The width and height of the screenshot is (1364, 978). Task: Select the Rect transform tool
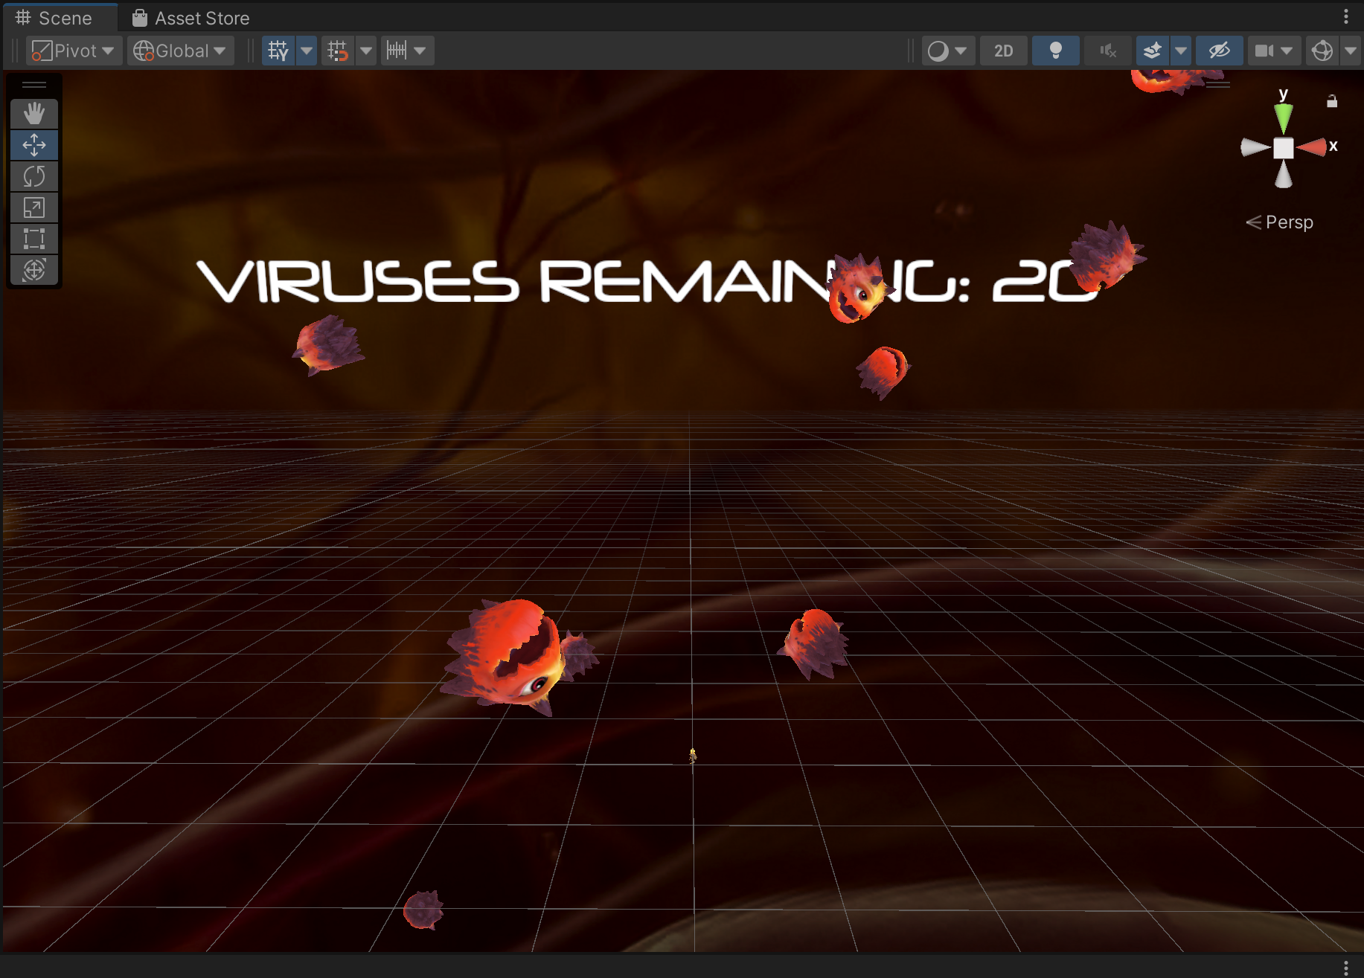point(34,239)
